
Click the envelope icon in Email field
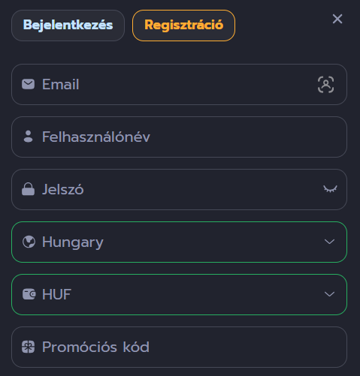click(28, 84)
